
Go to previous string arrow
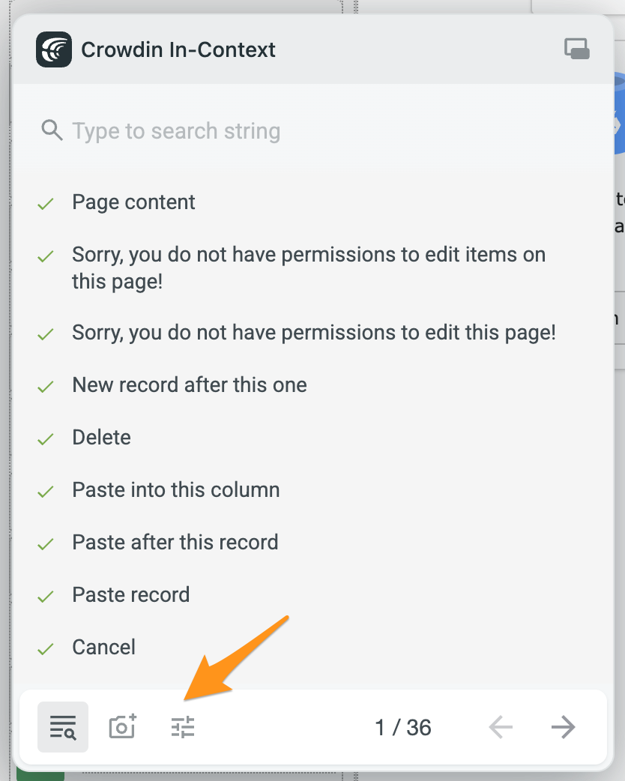pos(501,727)
